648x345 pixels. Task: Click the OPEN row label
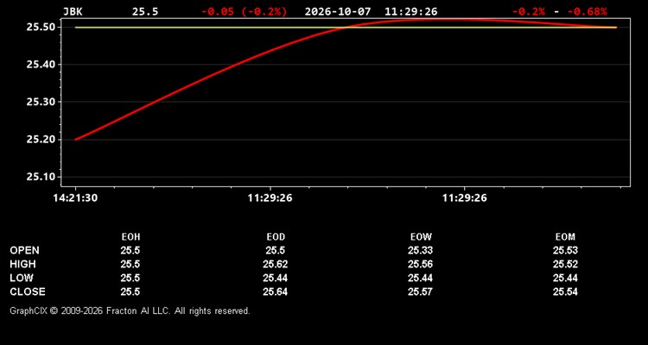point(25,250)
